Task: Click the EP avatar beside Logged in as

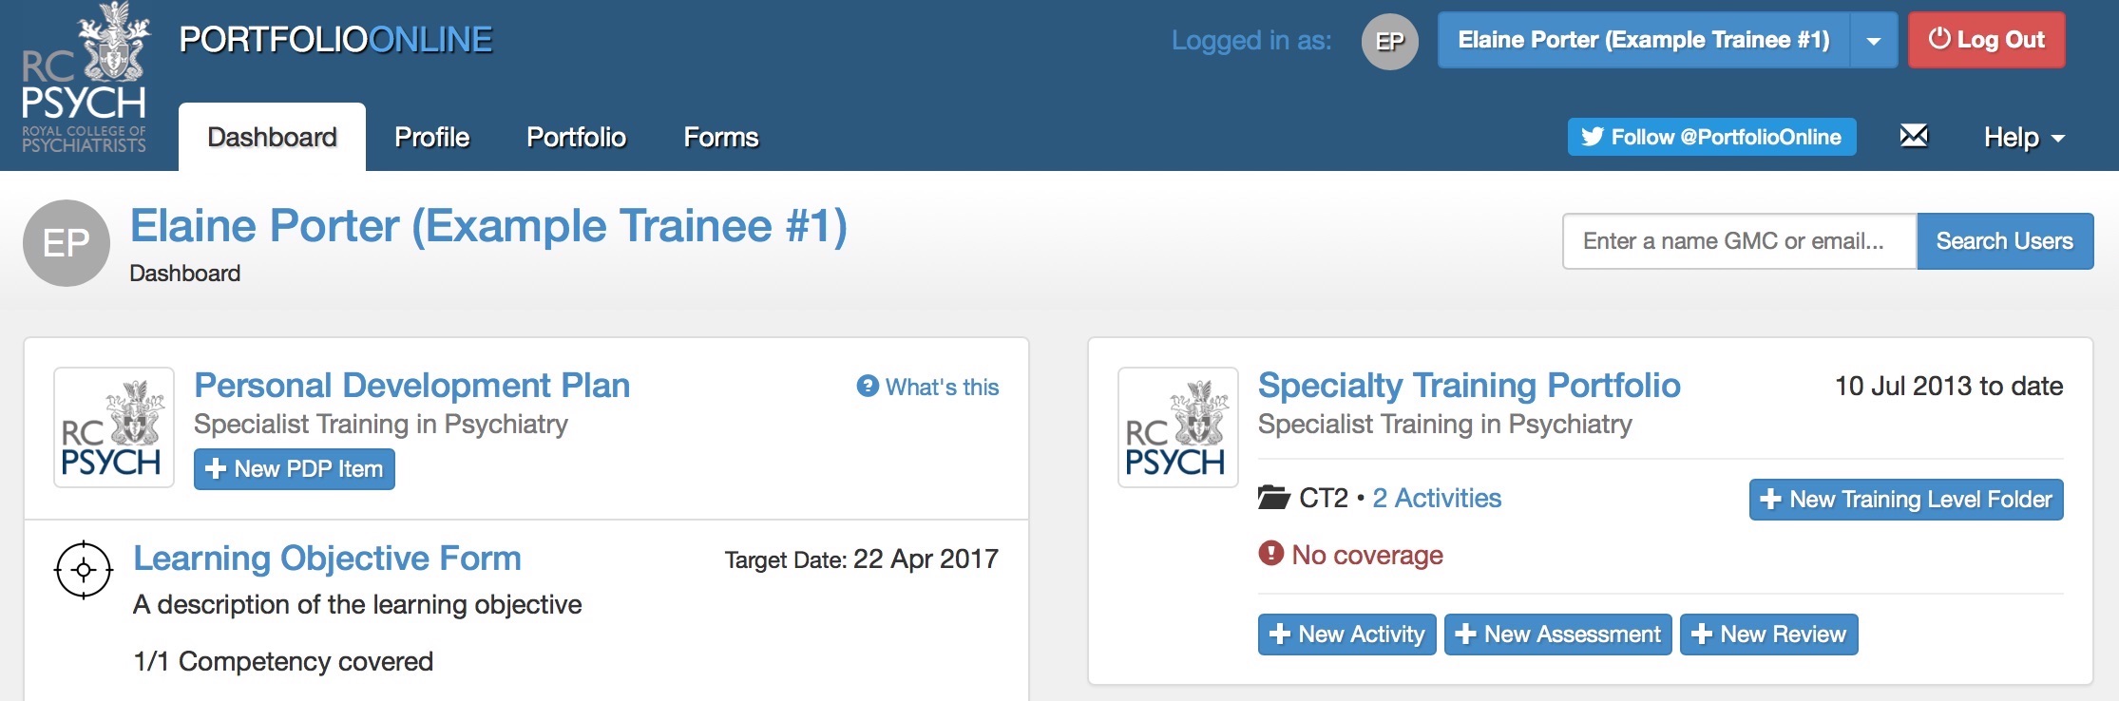Action: click(1389, 41)
